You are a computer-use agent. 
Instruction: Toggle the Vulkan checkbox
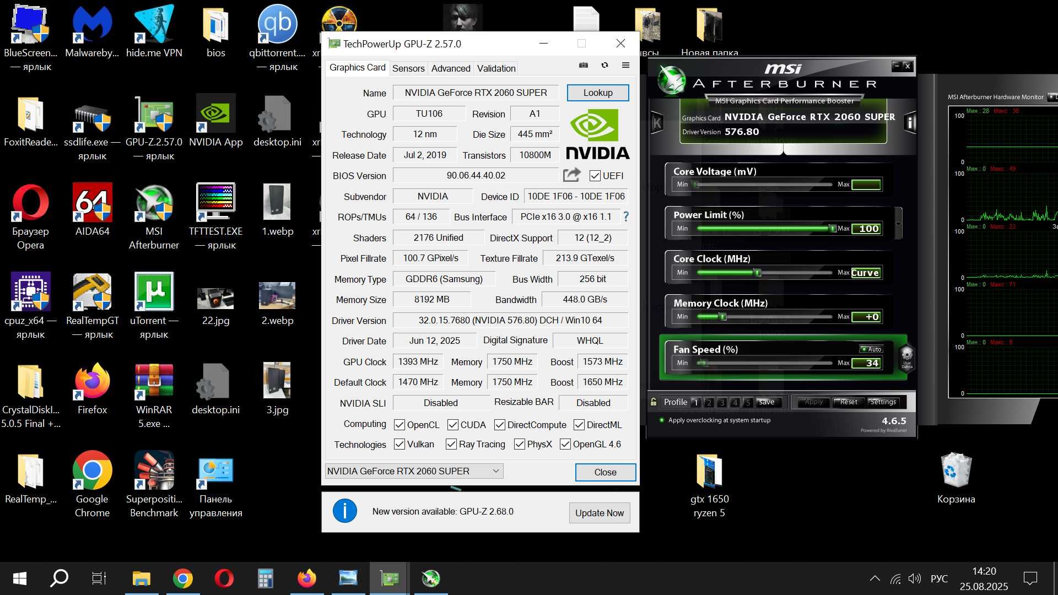pyautogui.click(x=400, y=444)
